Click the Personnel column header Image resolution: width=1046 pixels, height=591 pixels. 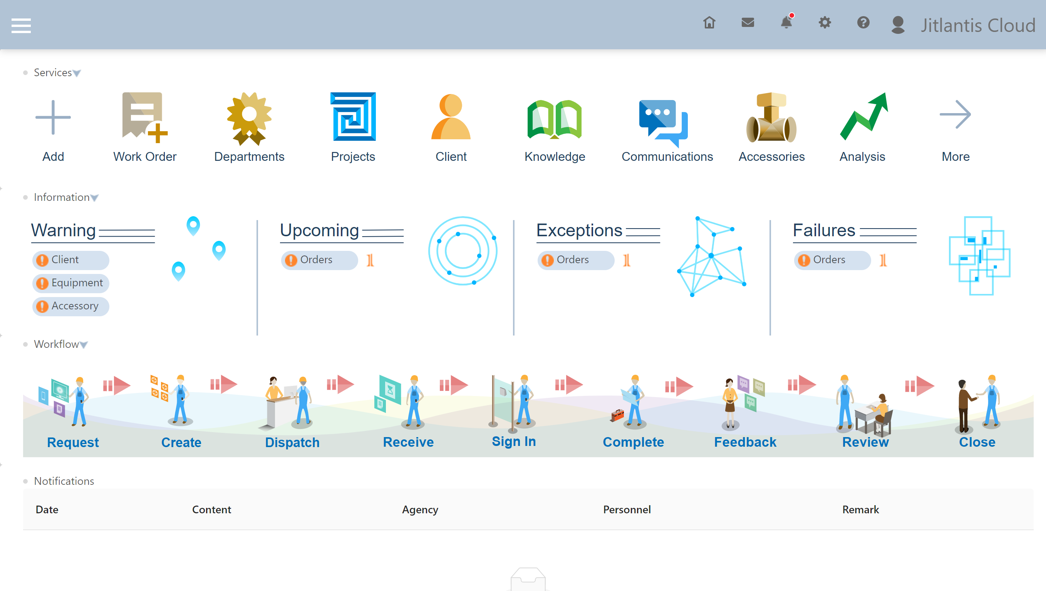pos(627,510)
